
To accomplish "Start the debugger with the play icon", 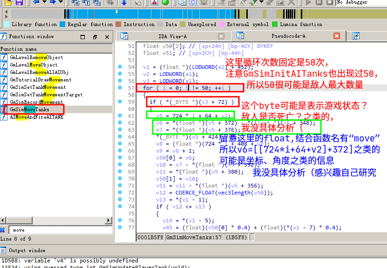I will (308, 2).
